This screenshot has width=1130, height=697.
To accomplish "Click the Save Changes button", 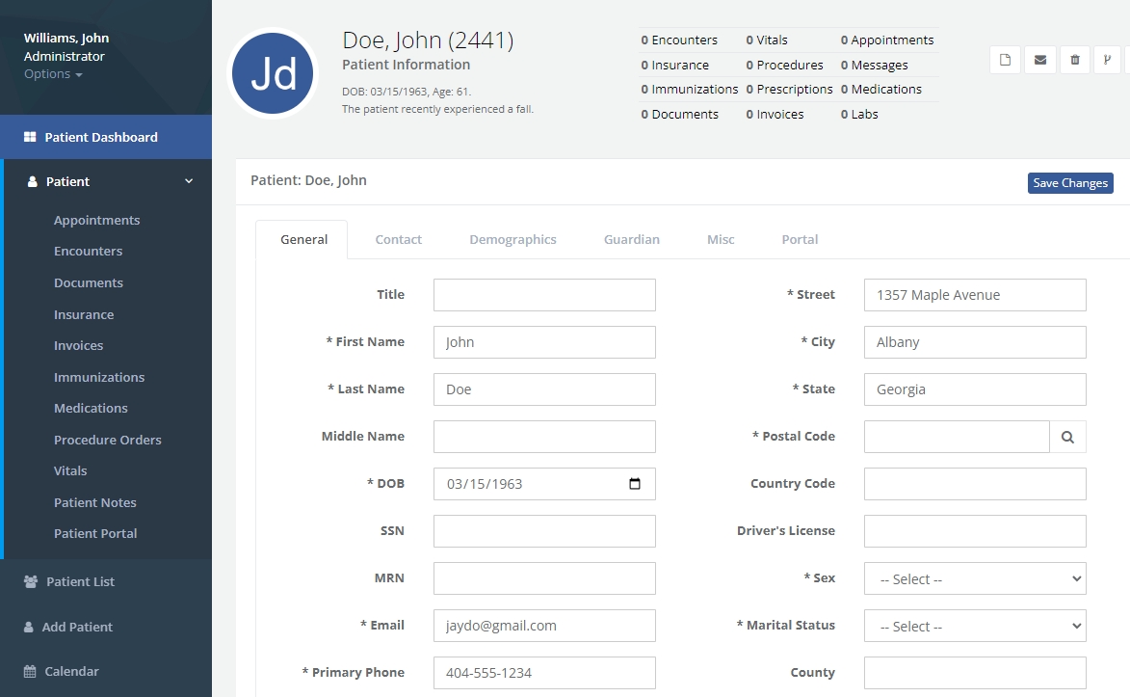I will 1069,183.
